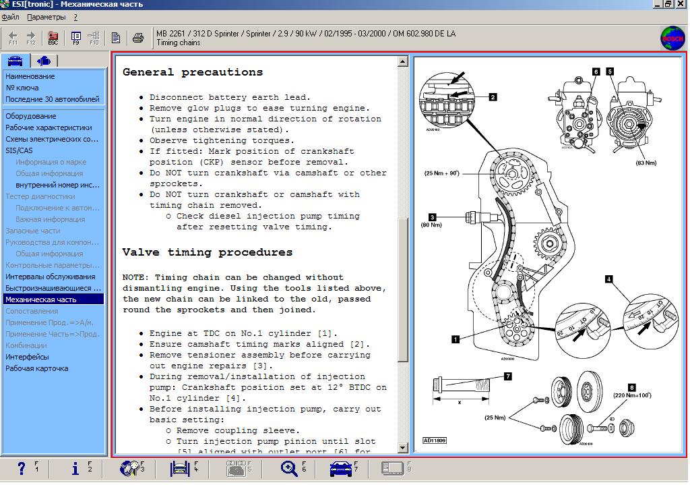The width and height of the screenshot is (690, 485).
Task: Select Интервалы обслуживания in sidebar
Action: point(51,277)
